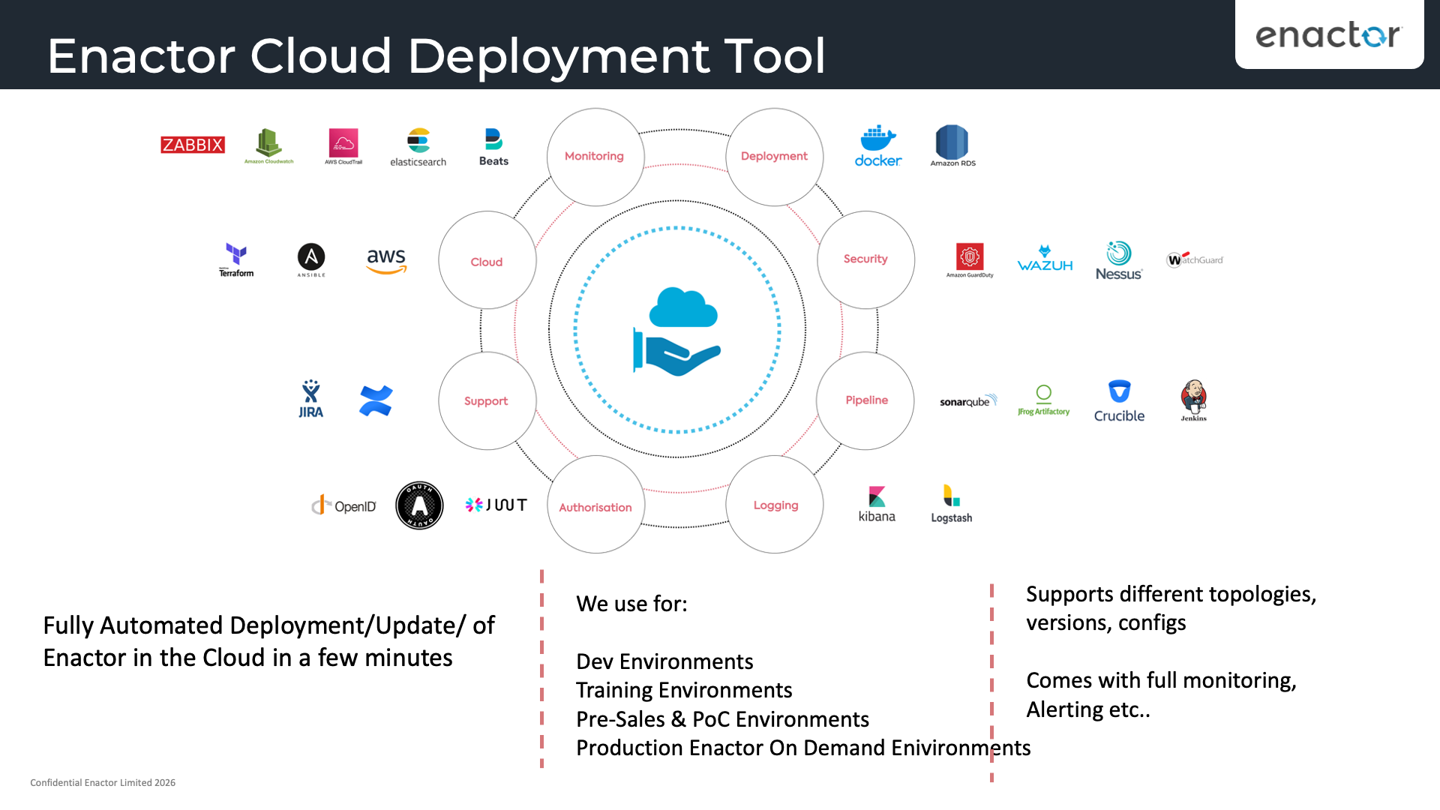Select the WAZUH fox logo
This screenshot has height=810, width=1440.
click(x=1044, y=259)
